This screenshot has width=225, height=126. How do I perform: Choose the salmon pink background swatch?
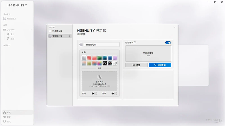94,58
